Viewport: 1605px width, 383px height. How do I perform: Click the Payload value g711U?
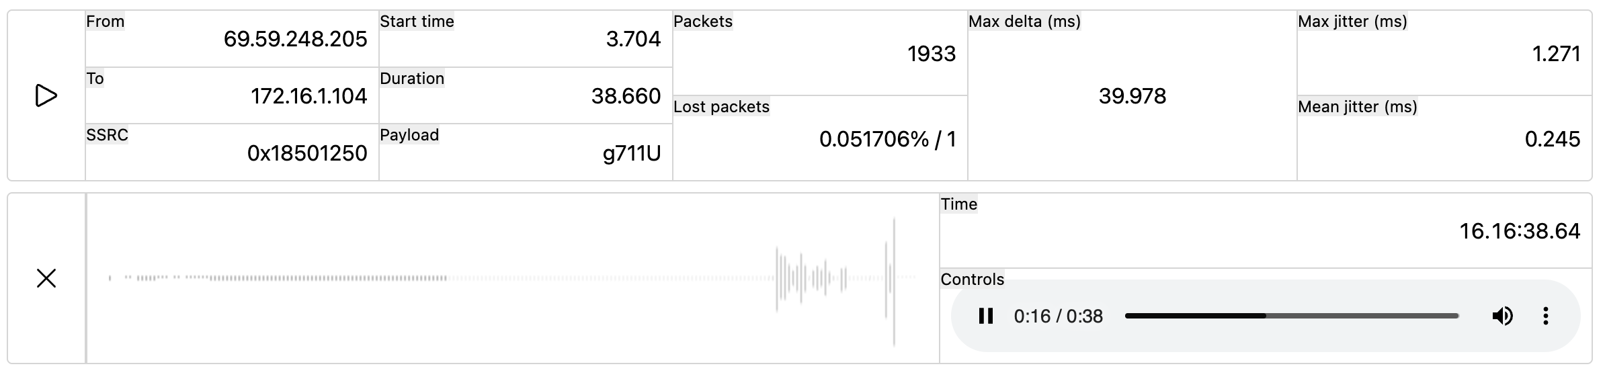[x=631, y=154]
